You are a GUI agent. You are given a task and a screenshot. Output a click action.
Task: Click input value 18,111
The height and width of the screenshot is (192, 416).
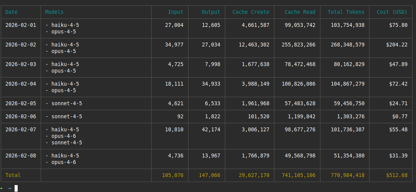coord(174,84)
